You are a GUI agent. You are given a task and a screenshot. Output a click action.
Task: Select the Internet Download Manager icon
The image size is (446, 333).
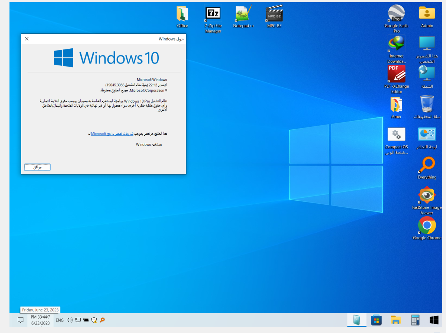(x=396, y=45)
